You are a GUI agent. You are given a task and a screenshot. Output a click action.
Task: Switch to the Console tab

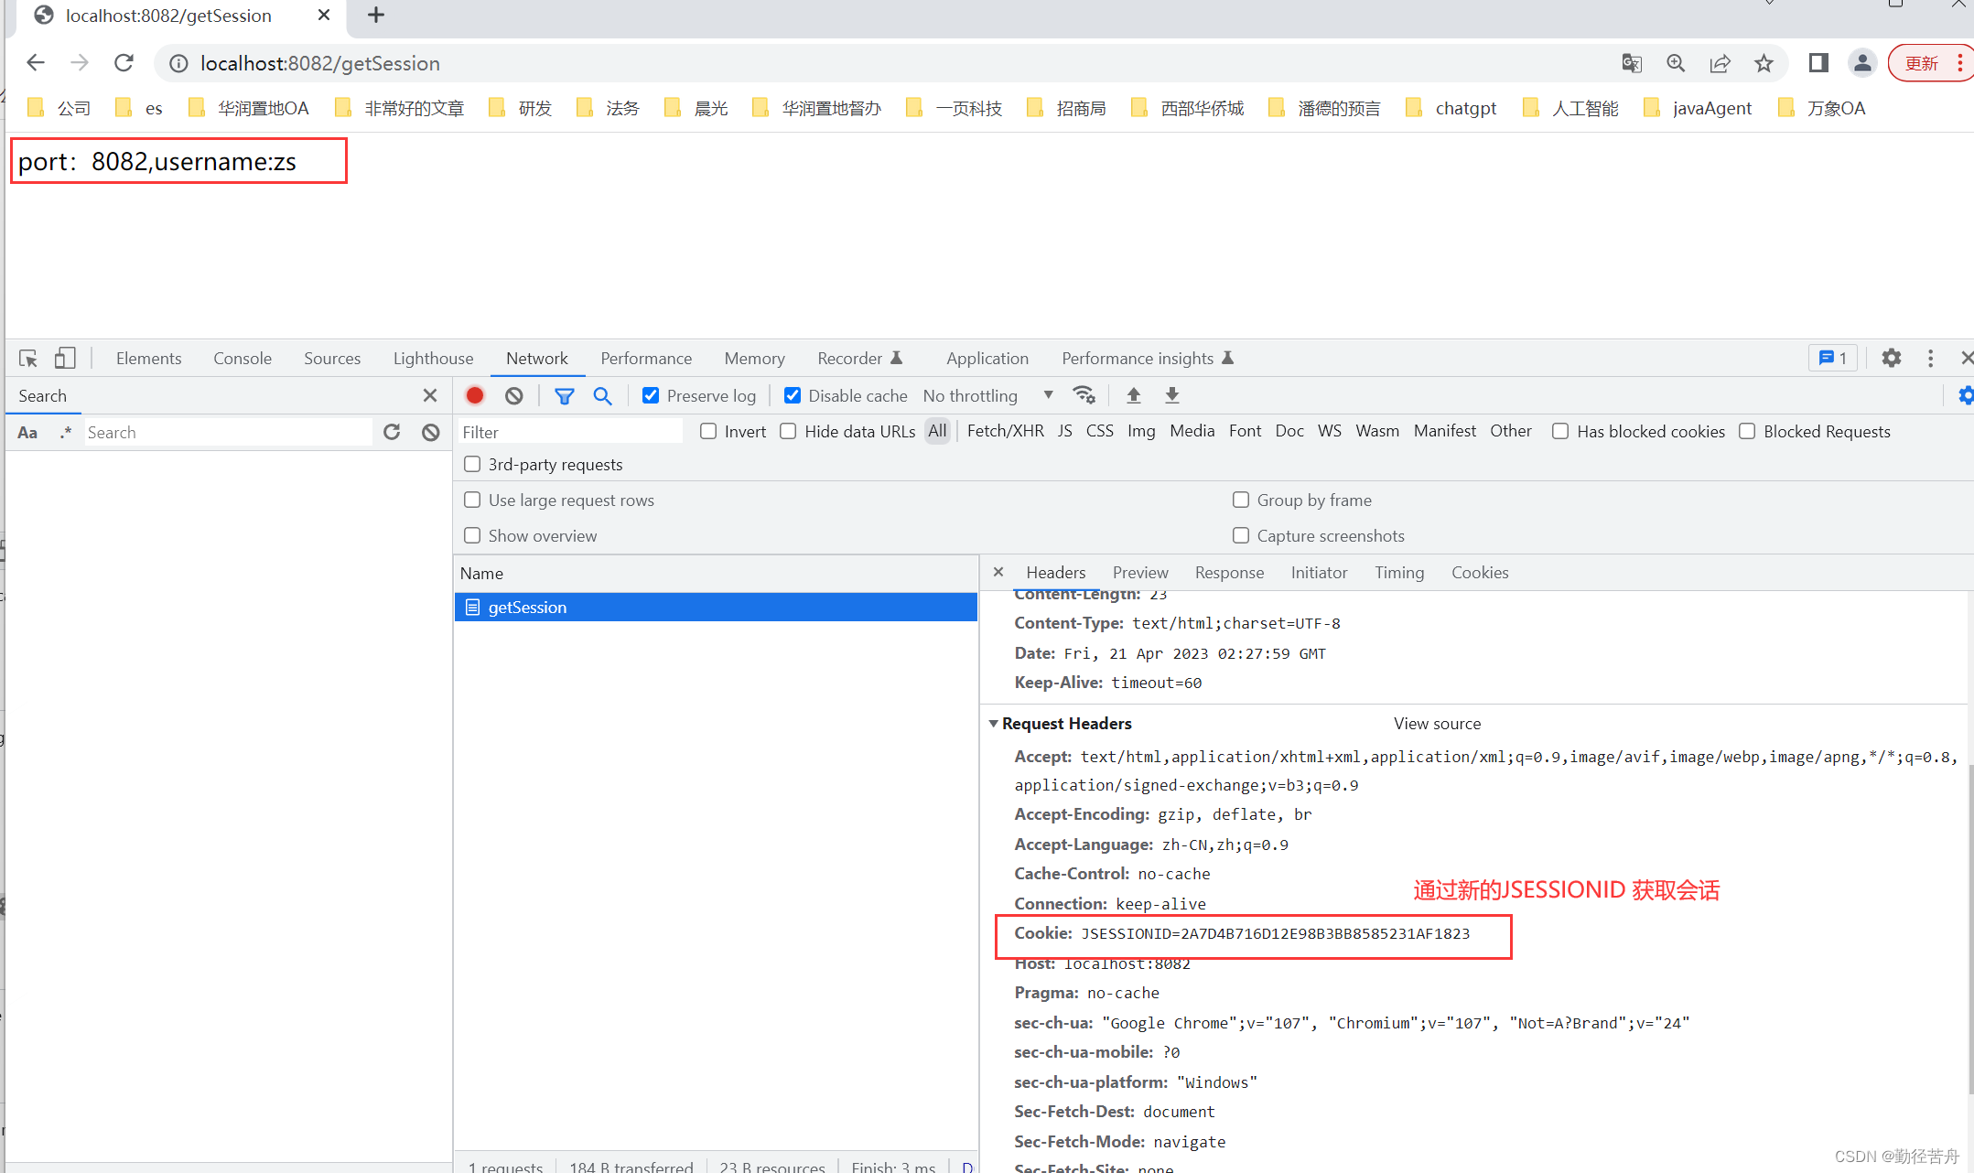click(x=243, y=359)
